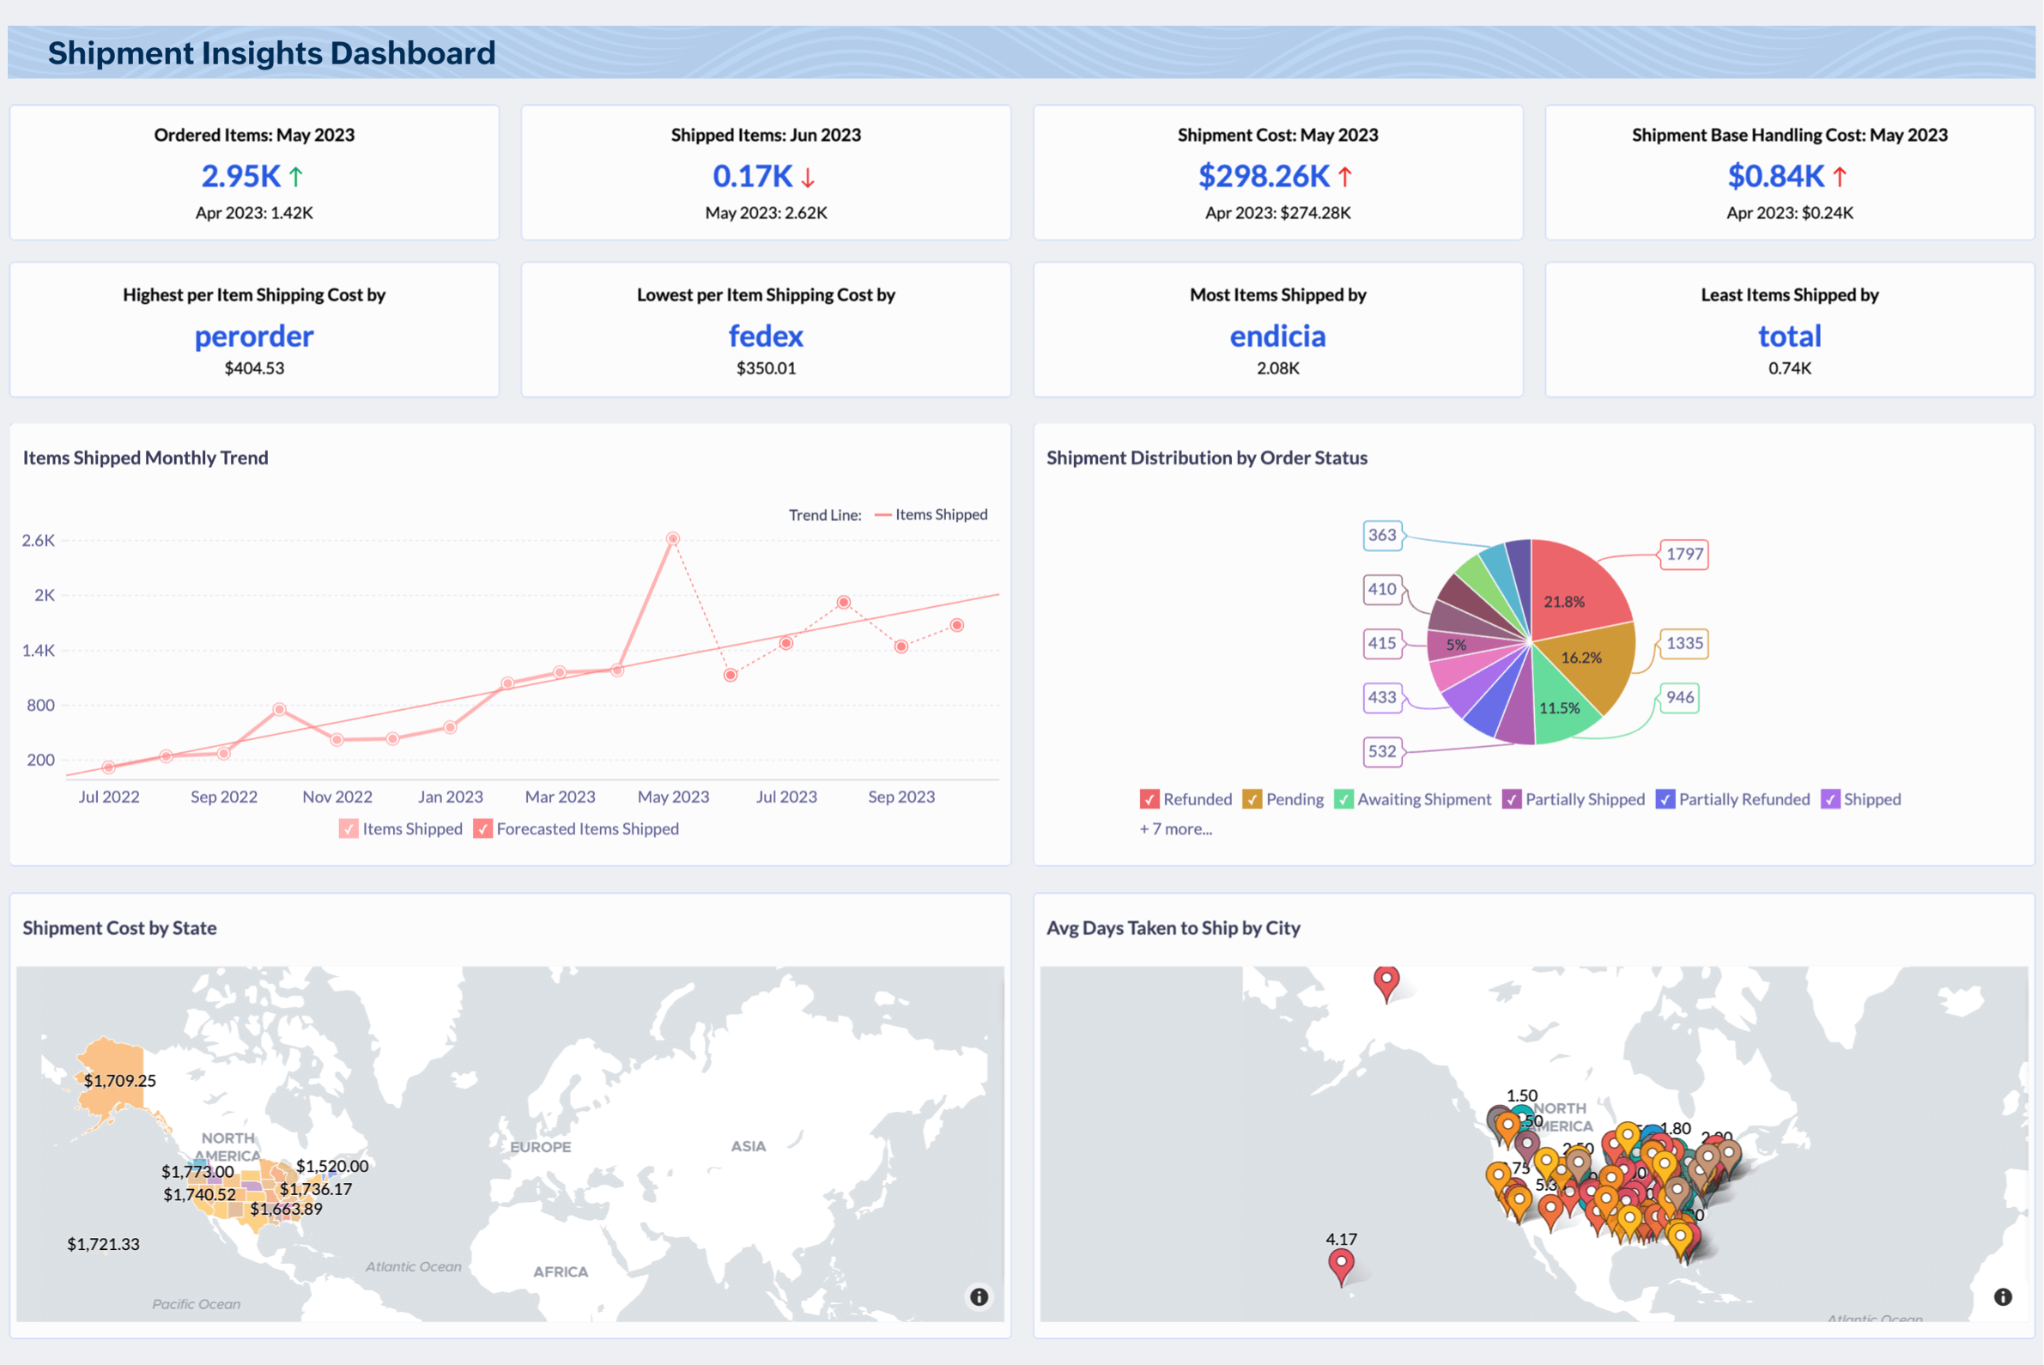Click the $1,773.00 state cost label
The height and width of the screenshot is (1365, 2044).
point(197,1172)
